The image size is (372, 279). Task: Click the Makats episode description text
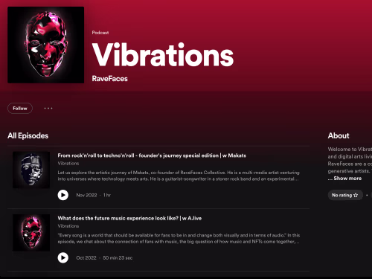[x=179, y=176]
